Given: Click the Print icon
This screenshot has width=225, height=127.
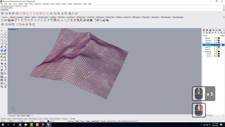Looking at the screenshot, I should pos(12,20).
